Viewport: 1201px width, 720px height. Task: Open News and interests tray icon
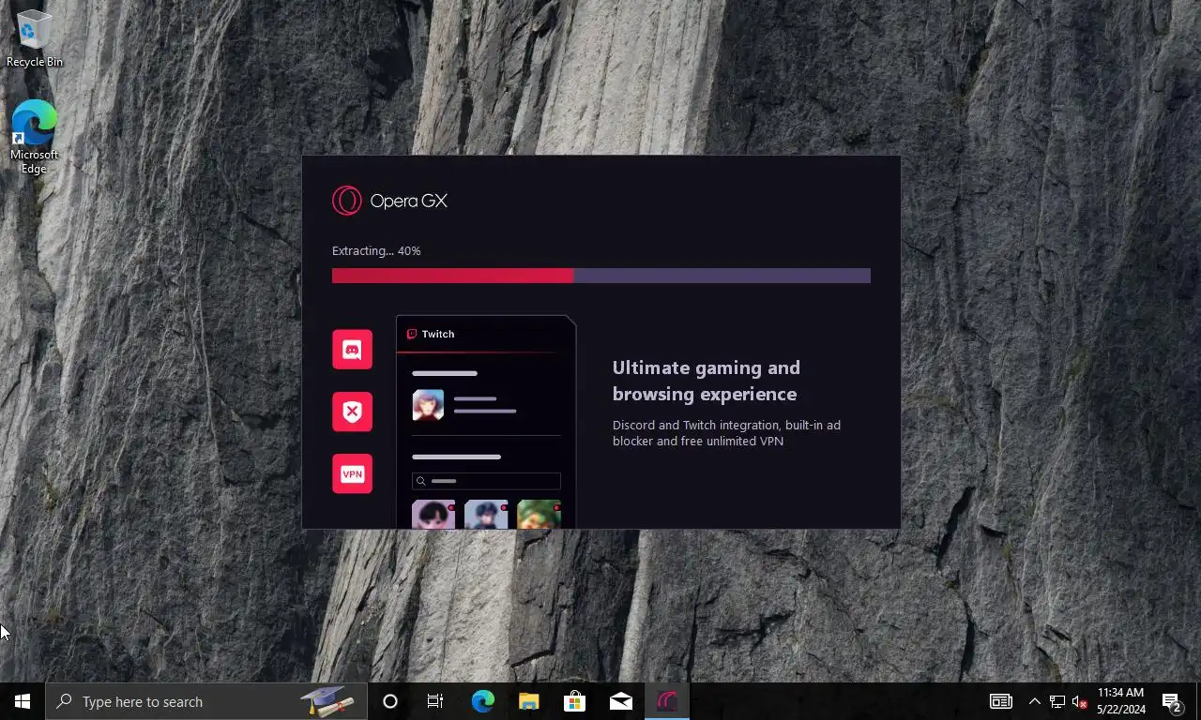coord(1001,701)
